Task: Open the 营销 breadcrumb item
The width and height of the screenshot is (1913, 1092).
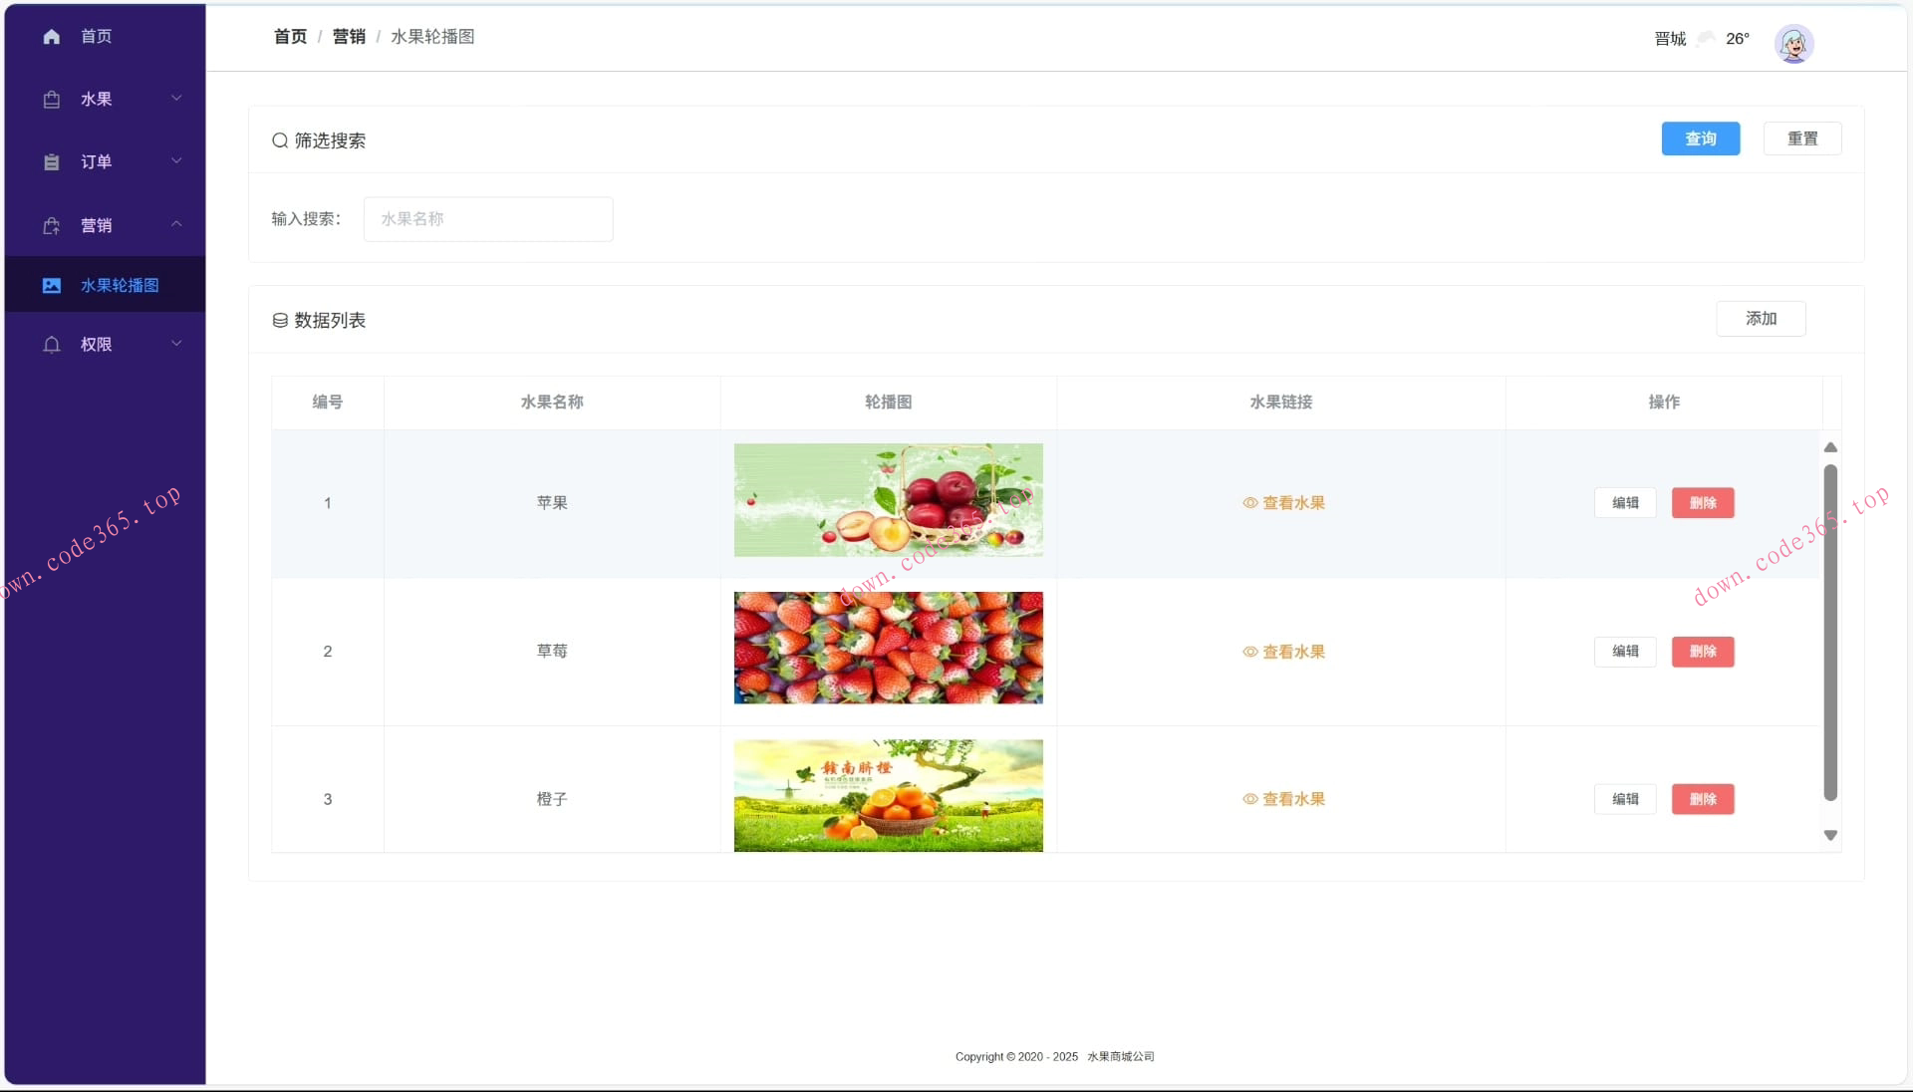Action: click(x=348, y=36)
